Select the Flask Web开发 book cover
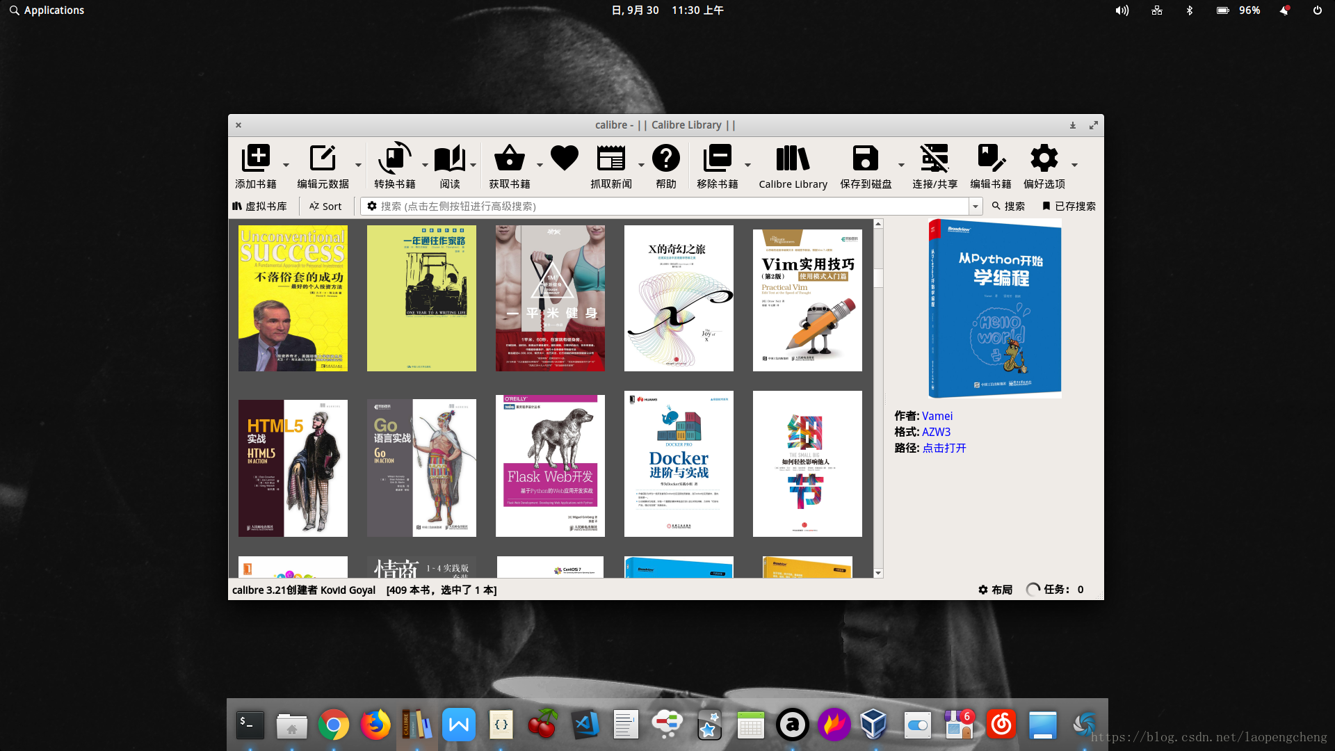Screen dimensions: 1335x751 [x=550, y=466]
